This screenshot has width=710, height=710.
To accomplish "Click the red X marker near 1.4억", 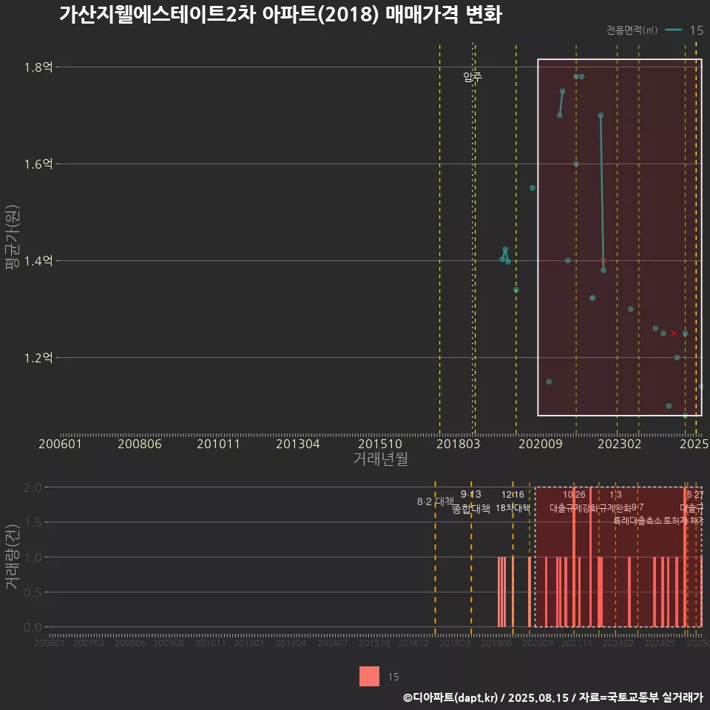I will [603, 260].
